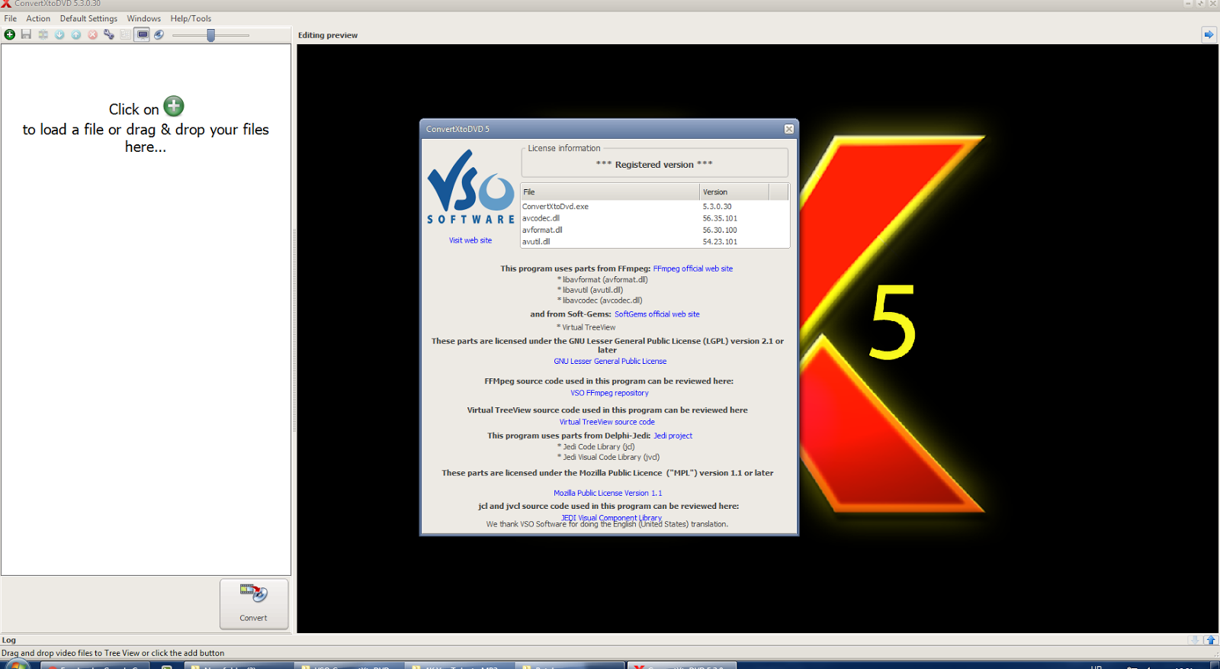Toggle the preview monitor toolbar icon
The width and height of the screenshot is (1220, 669).
coord(142,34)
